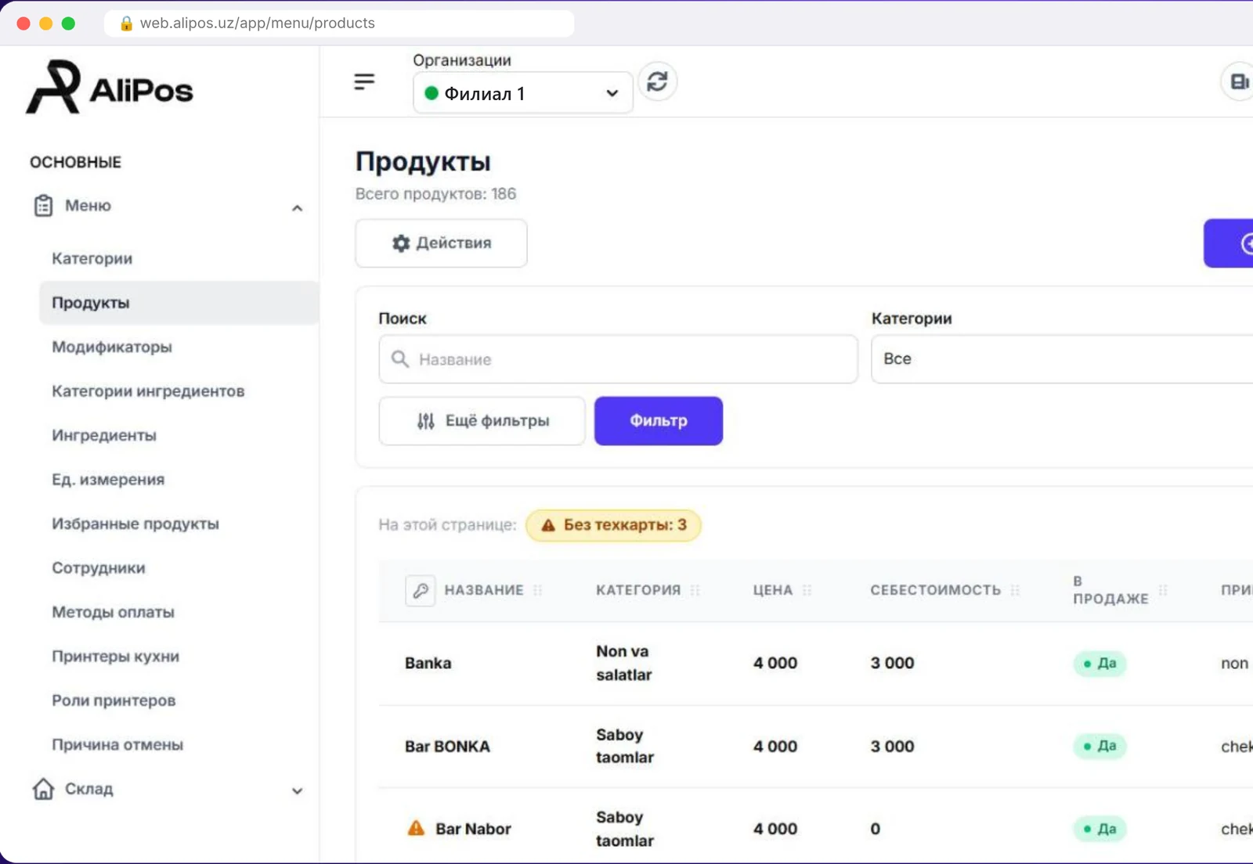Focus the Название search field
This screenshot has width=1253, height=864.
[618, 359]
